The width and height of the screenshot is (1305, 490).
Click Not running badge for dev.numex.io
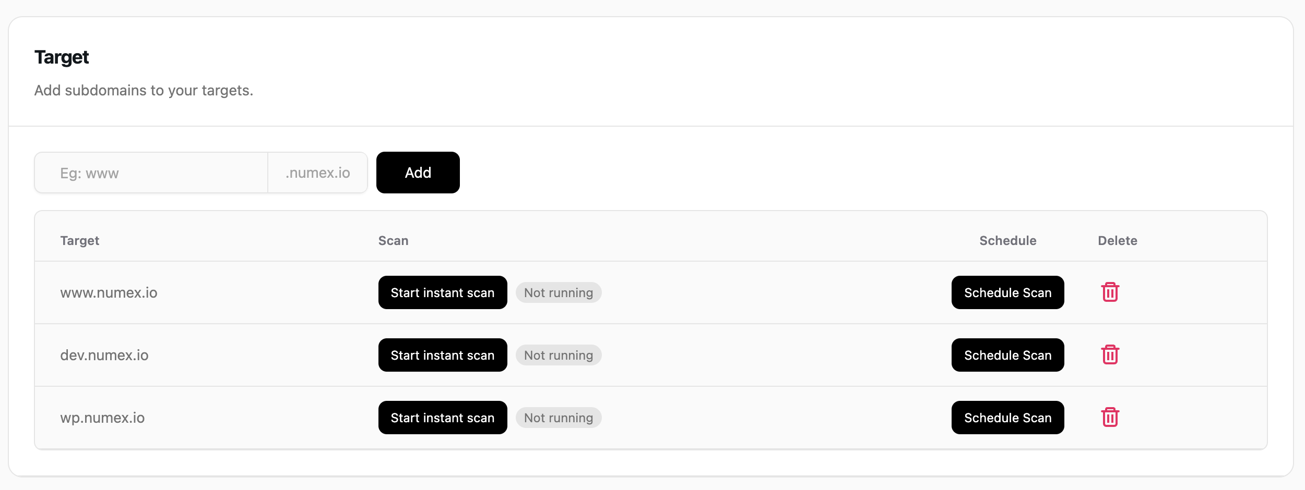(x=559, y=356)
